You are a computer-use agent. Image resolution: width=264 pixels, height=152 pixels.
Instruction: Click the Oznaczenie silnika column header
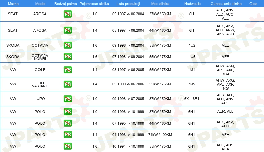coord(226,4)
